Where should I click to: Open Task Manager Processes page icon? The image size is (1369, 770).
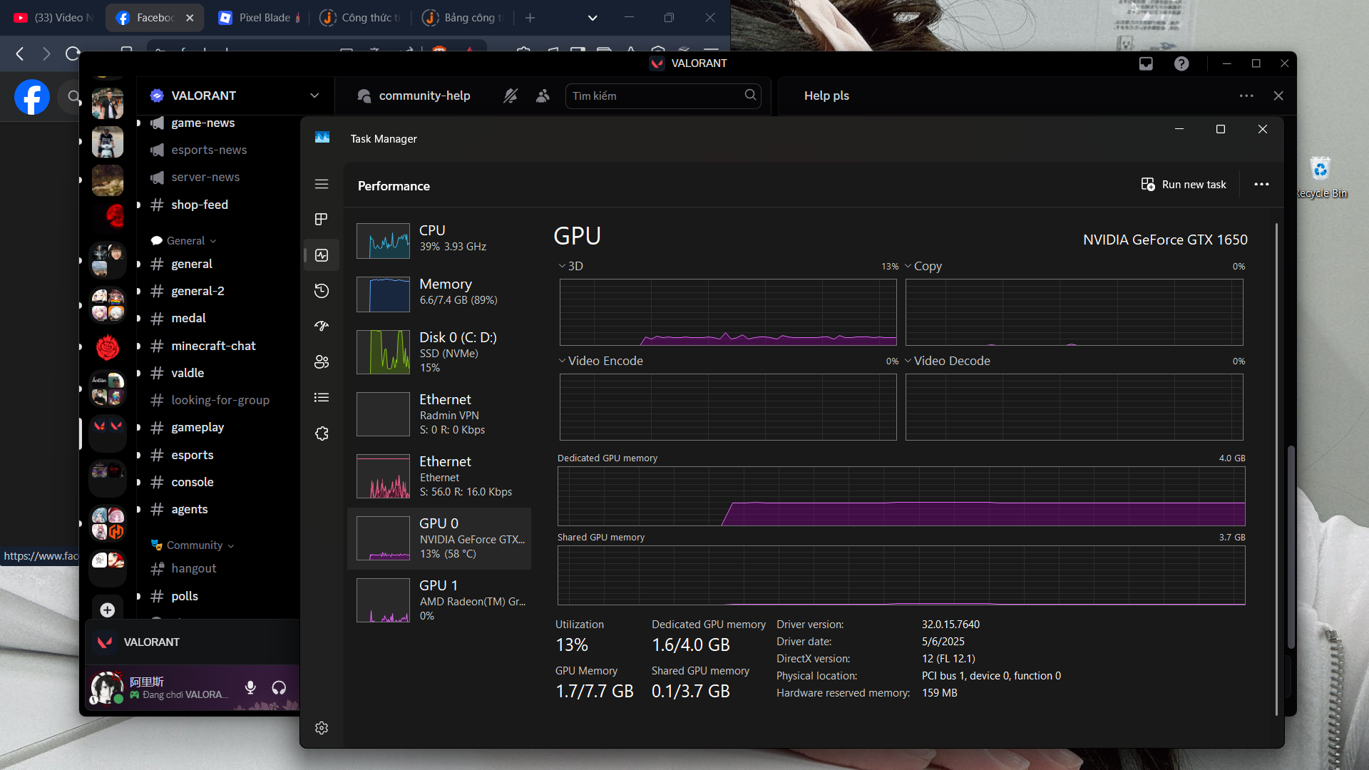(322, 219)
